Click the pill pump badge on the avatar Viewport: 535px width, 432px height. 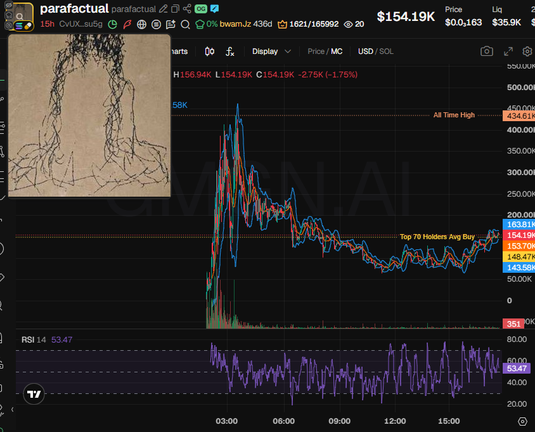[28, 26]
